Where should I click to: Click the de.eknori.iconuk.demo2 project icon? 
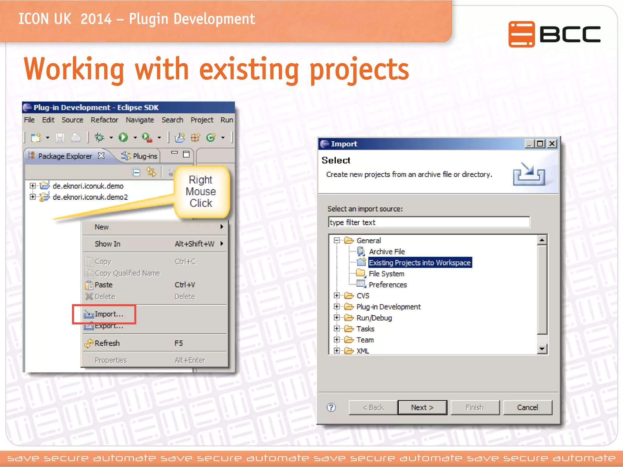click(x=45, y=197)
